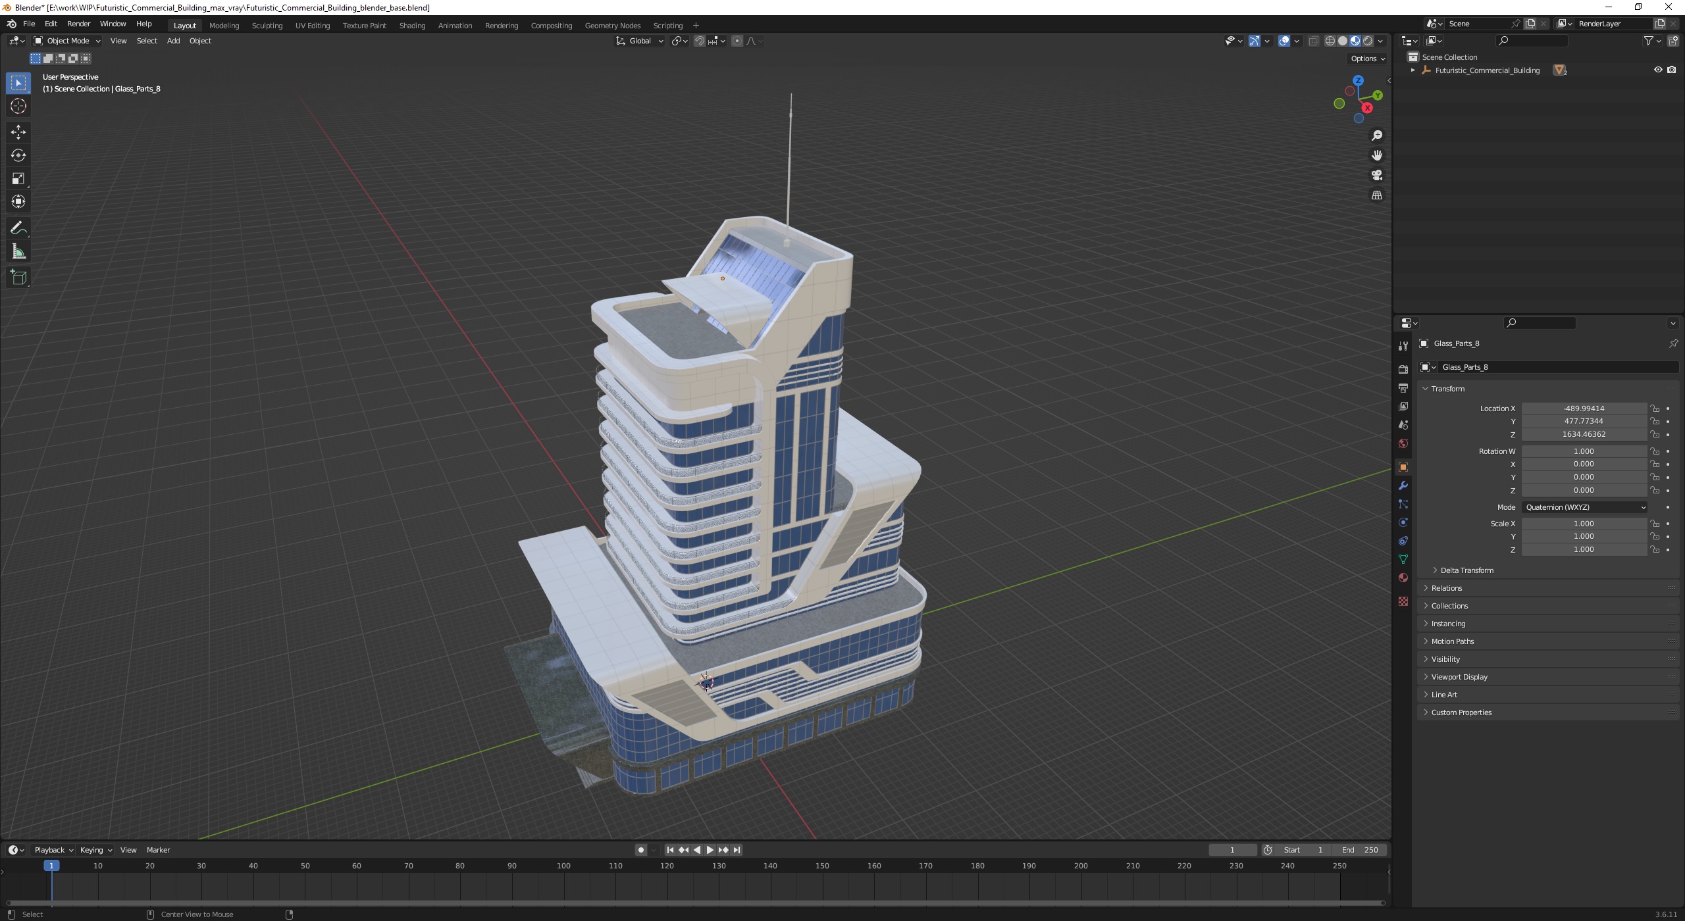Open the View Layer properties tab
Image resolution: width=1685 pixels, height=921 pixels.
[x=1403, y=407]
